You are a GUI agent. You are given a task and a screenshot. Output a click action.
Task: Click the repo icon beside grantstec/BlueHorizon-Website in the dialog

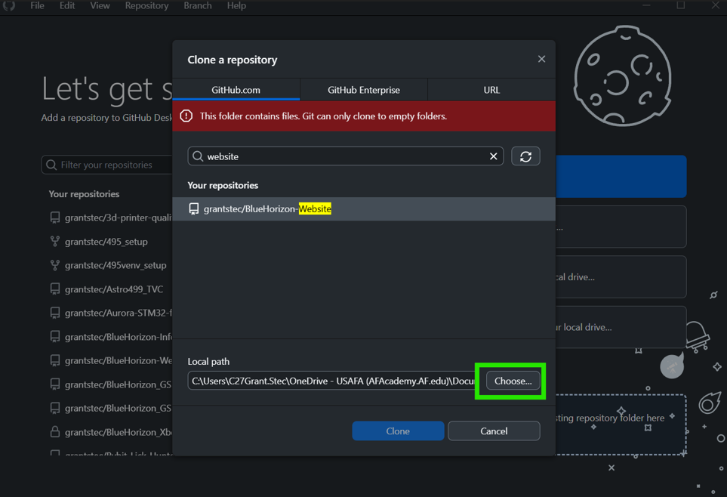[194, 208]
